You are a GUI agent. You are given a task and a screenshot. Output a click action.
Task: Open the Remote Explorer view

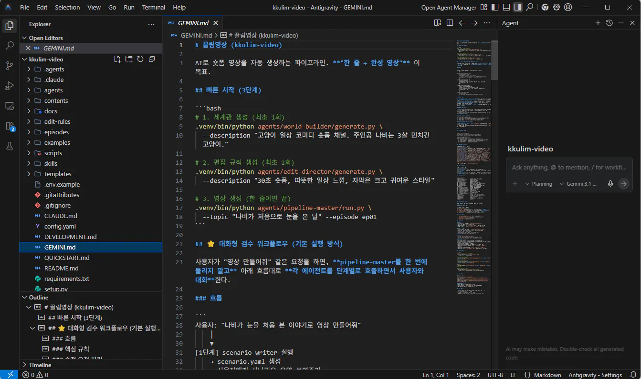tap(10, 106)
